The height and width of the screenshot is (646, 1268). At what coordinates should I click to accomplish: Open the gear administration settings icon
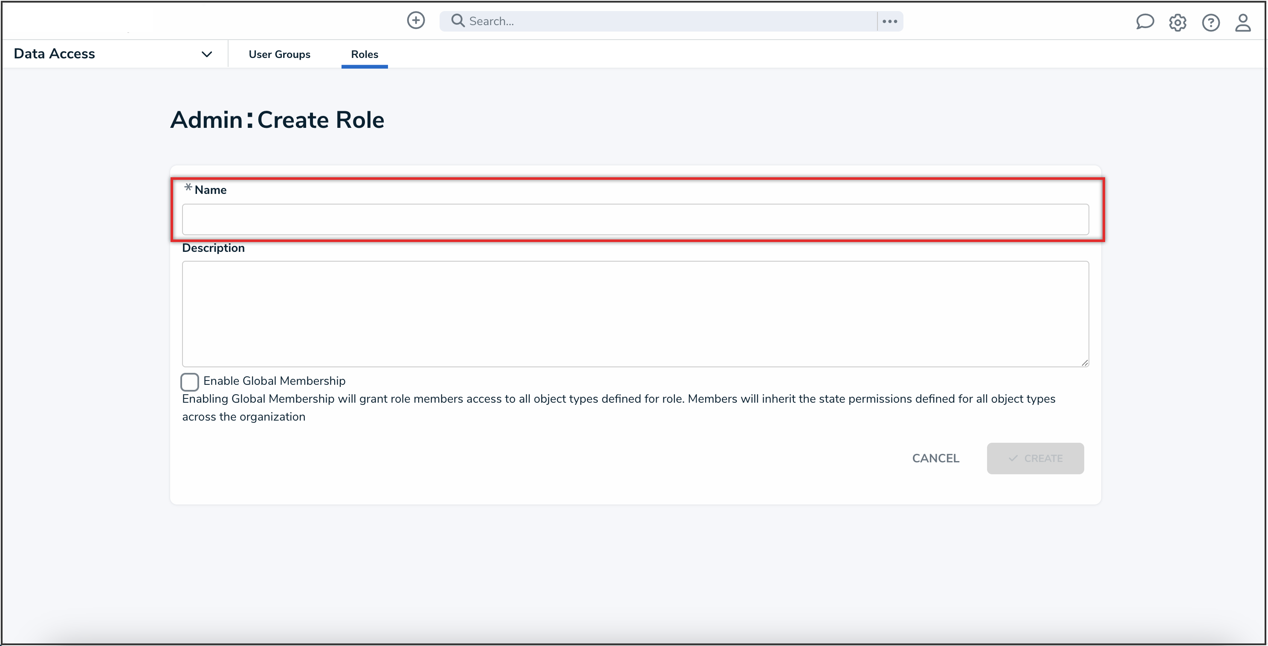point(1178,23)
